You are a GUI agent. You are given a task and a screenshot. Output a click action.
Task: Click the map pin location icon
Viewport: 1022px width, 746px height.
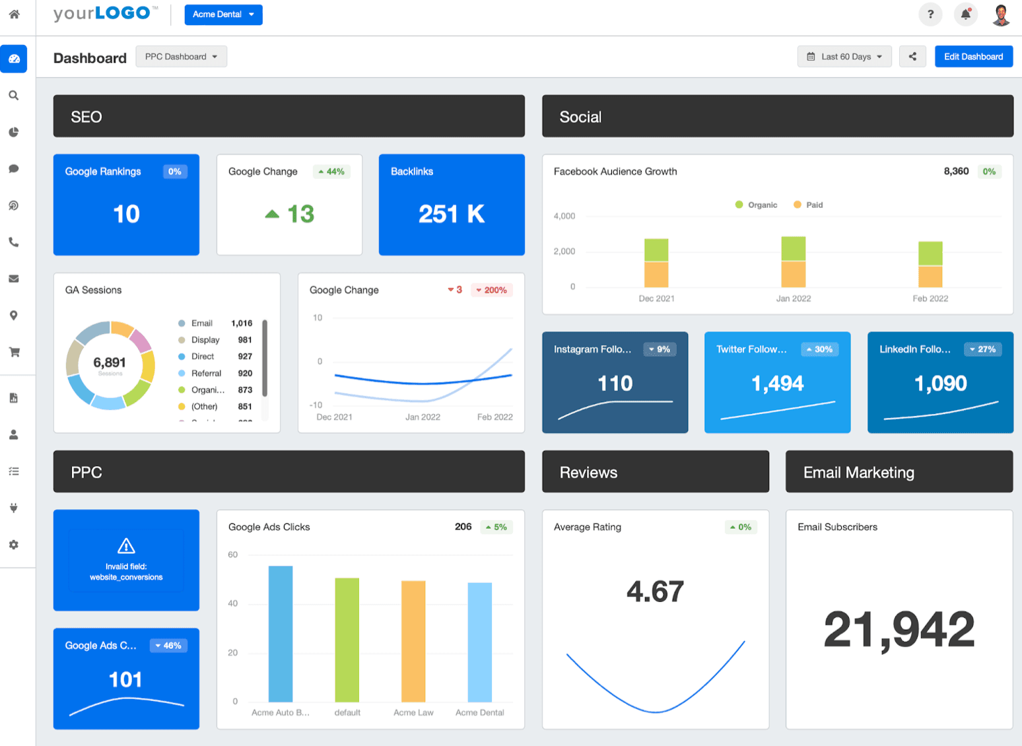14,316
